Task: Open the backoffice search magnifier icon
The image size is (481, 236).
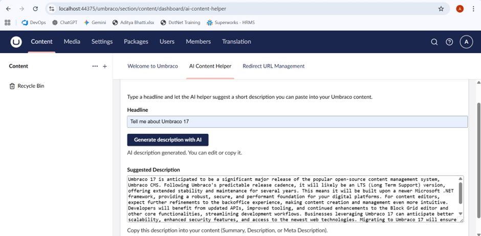Action: [434, 42]
